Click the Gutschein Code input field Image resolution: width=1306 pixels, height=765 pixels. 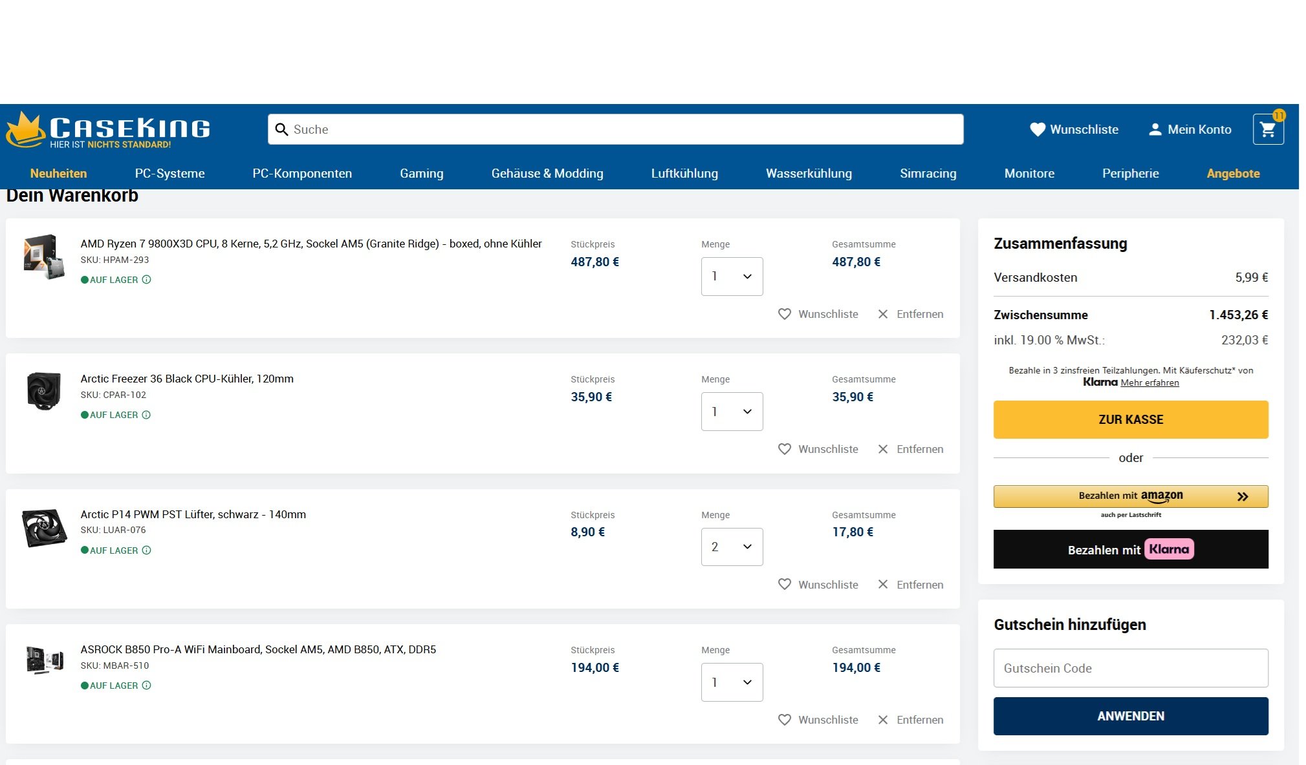[x=1130, y=668]
